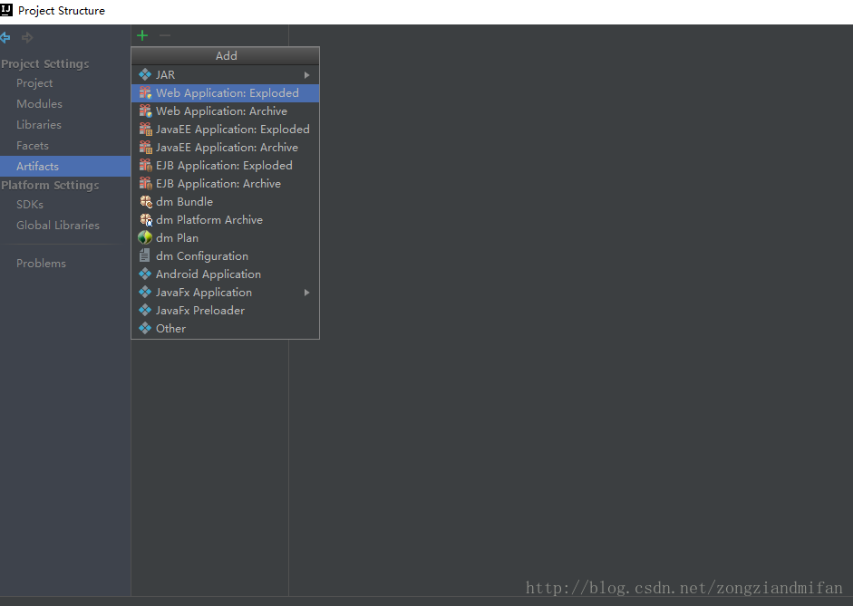Click the Web Application: Archive gift icon
The height and width of the screenshot is (606, 853).
[145, 111]
